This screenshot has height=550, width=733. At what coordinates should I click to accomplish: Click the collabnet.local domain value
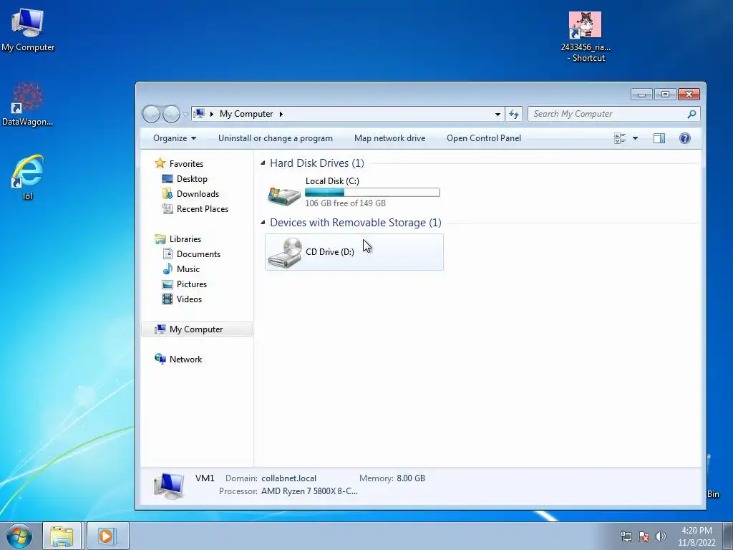[289, 478]
